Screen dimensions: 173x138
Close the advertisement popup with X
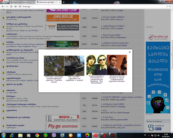130,52
